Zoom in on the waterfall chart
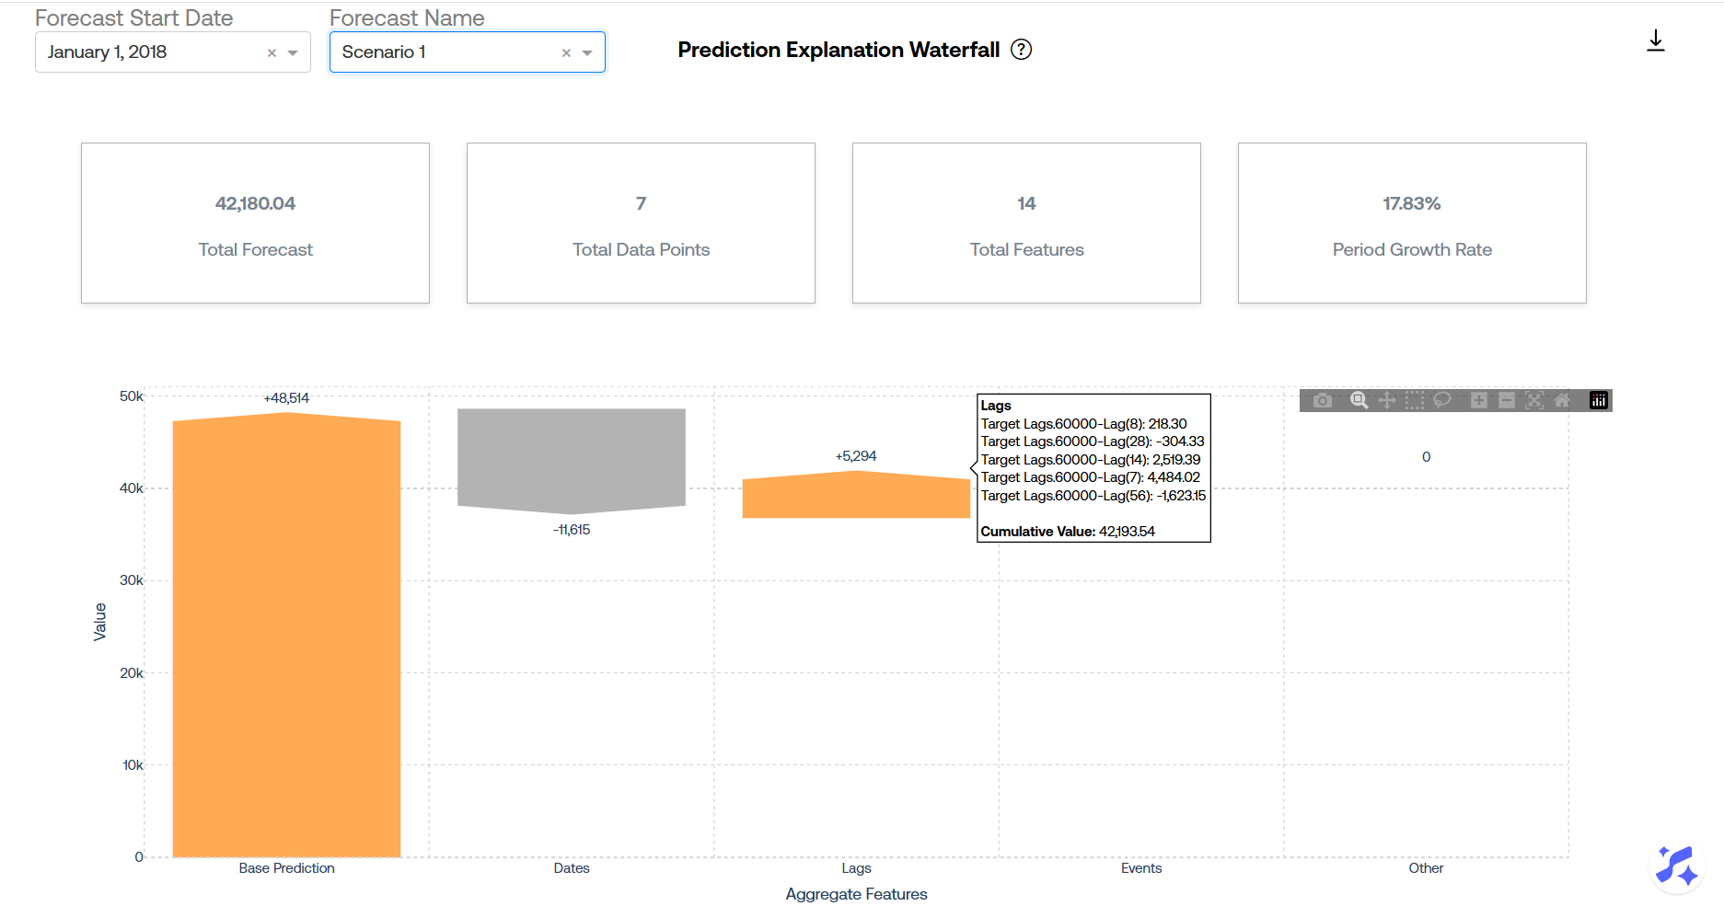The image size is (1724, 906). click(x=1479, y=400)
